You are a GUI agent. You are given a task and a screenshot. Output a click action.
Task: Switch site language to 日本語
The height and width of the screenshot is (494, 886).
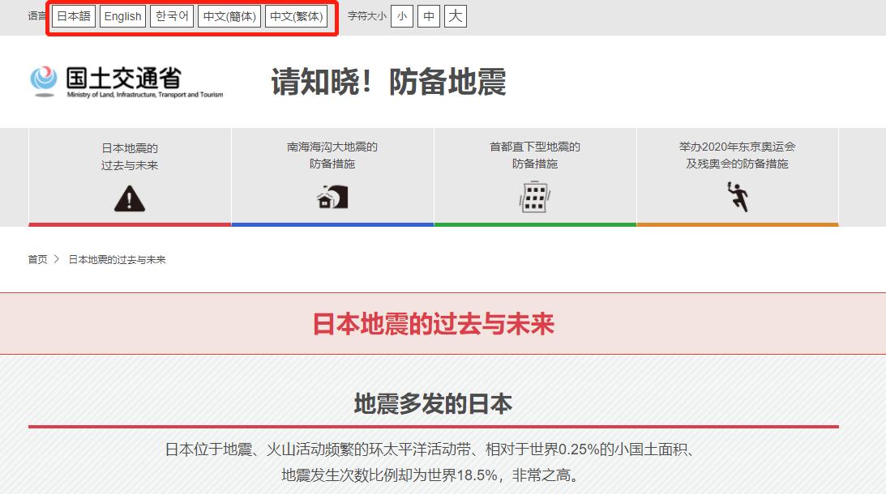click(x=73, y=16)
